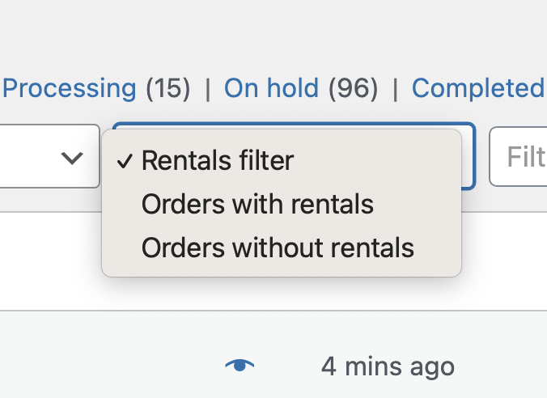
Task: Click the (96) count next to On hold
Action: click(352, 88)
